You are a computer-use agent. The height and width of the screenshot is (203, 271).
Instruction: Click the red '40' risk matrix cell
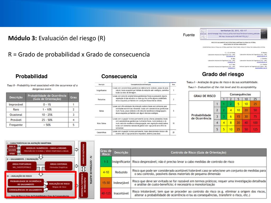coord(246,123)
